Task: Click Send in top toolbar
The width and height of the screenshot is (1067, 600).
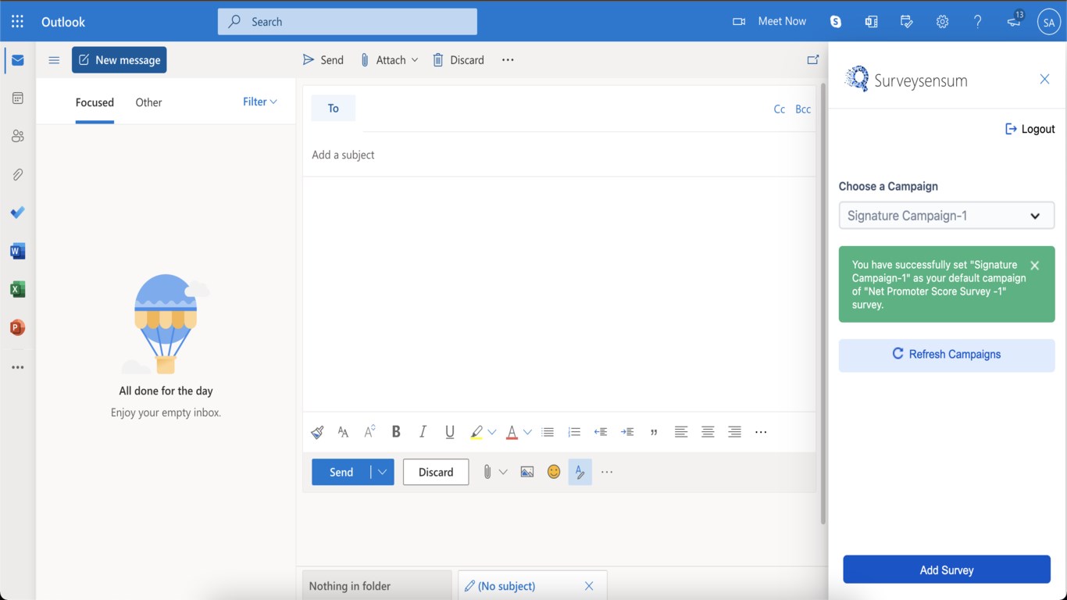Action: (x=323, y=60)
